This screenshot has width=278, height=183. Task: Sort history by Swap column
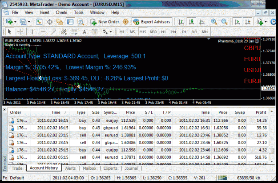pyautogui.click(x=238, y=113)
